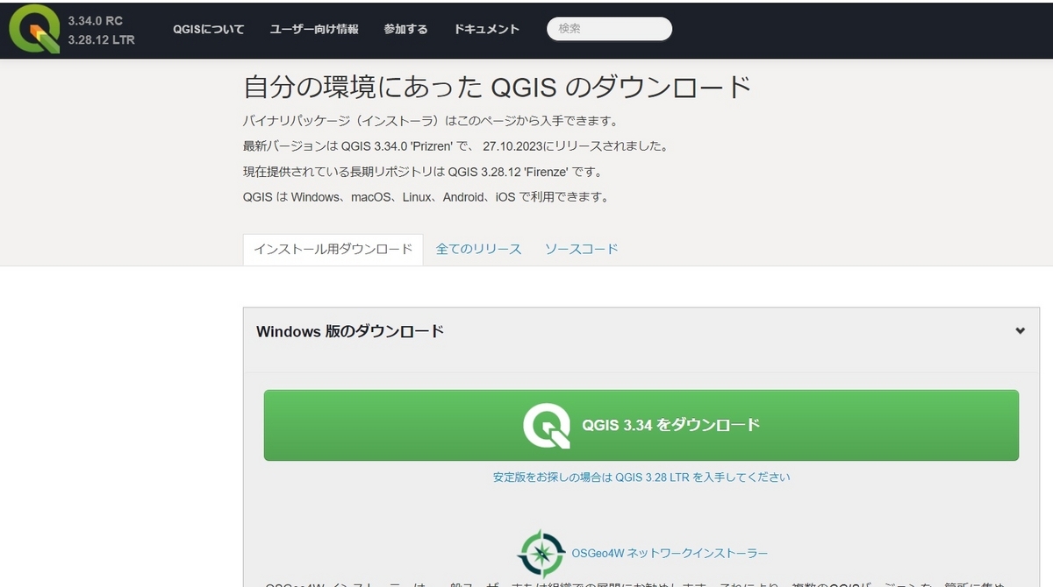Open the ドキュメント menu
Viewport: 1053px width, 587px height.
click(486, 29)
